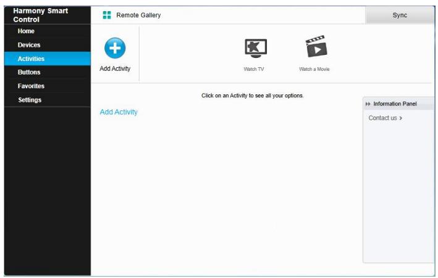Click the Information Panel header text
The image size is (438, 278).
[x=395, y=104]
